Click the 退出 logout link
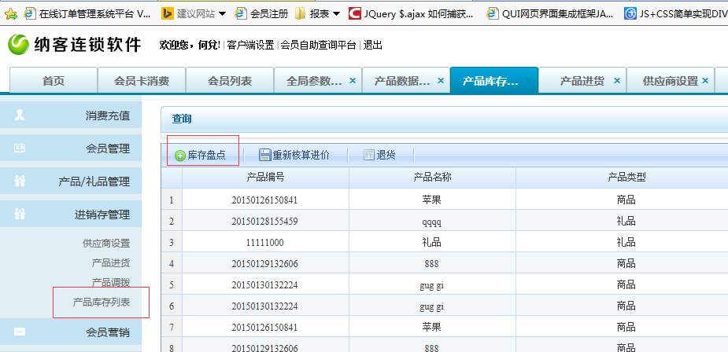Image resolution: width=728 pixels, height=352 pixels. [x=372, y=46]
